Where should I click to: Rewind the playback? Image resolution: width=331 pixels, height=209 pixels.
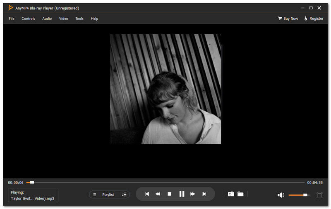point(158,194)
